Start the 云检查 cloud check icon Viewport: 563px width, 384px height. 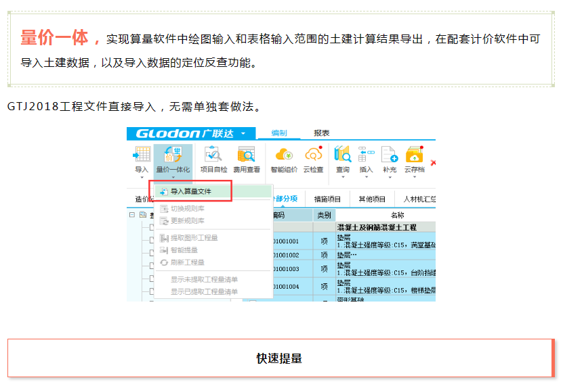tap(314, 154)
